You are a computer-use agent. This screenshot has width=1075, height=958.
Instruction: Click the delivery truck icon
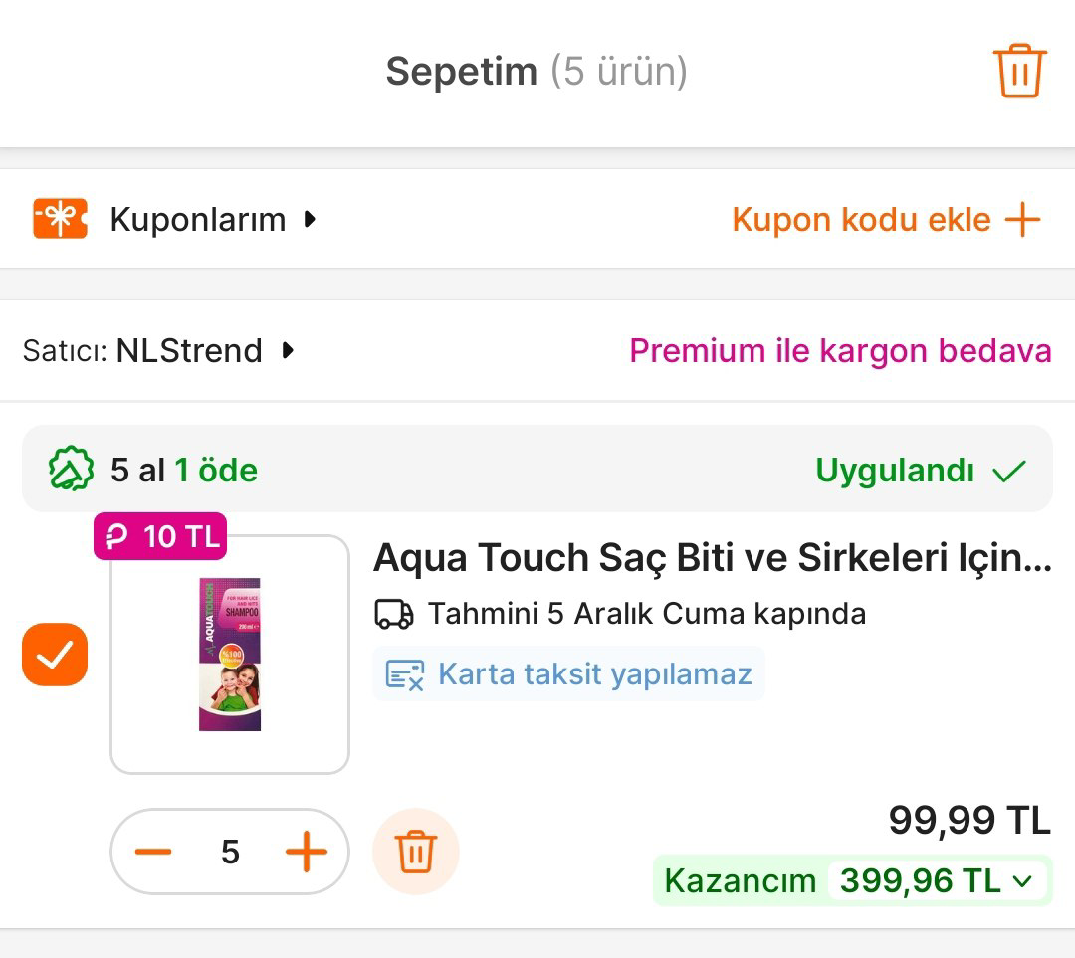[394, 614]
